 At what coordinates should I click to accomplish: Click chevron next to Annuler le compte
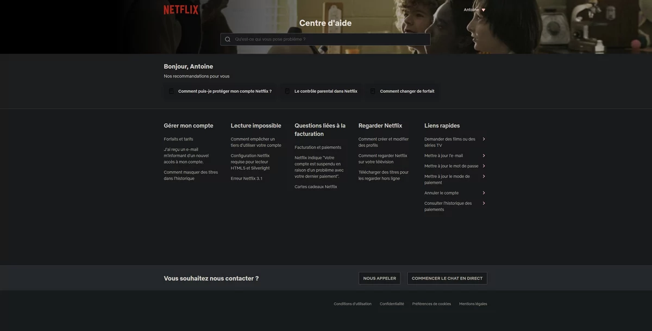tap(484, 193)
